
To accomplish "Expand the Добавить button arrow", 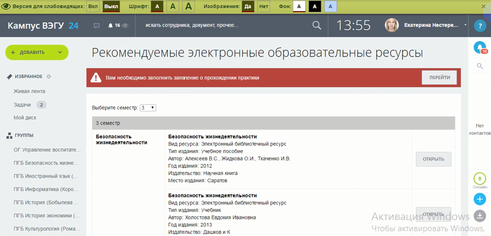I will tap(60, 52).
